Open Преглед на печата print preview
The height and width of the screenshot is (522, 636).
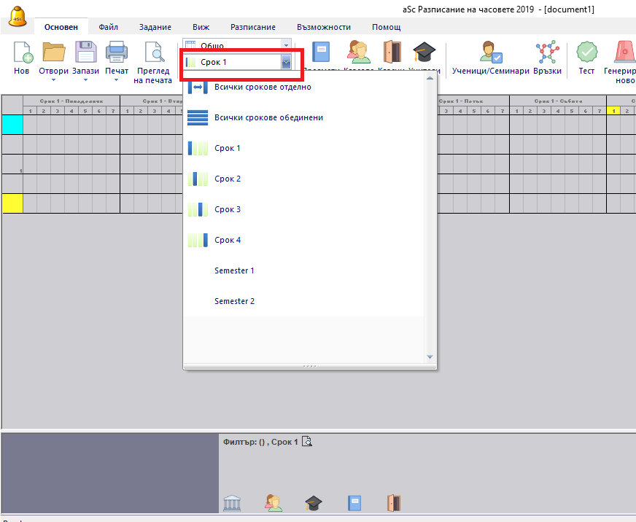[153, 54]
